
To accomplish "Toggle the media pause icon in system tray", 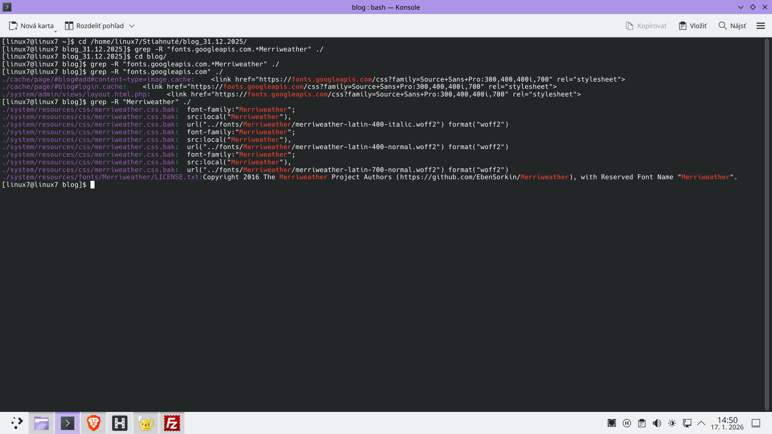I will pyautogui.click(x=627, y=423).
